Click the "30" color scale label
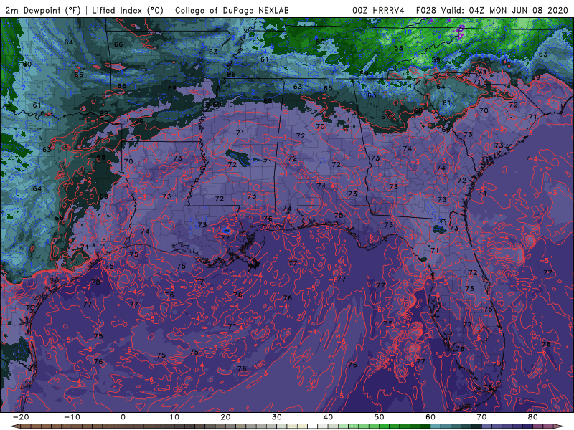The height and width of the screenshot is (430, 574). [277, 417]
